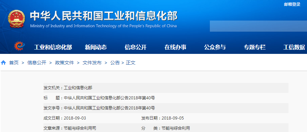Viewport: 307px width, 132px height.
Task: Click 发文机关 value 工业和信息化部
Action: (x=78, y=88)
